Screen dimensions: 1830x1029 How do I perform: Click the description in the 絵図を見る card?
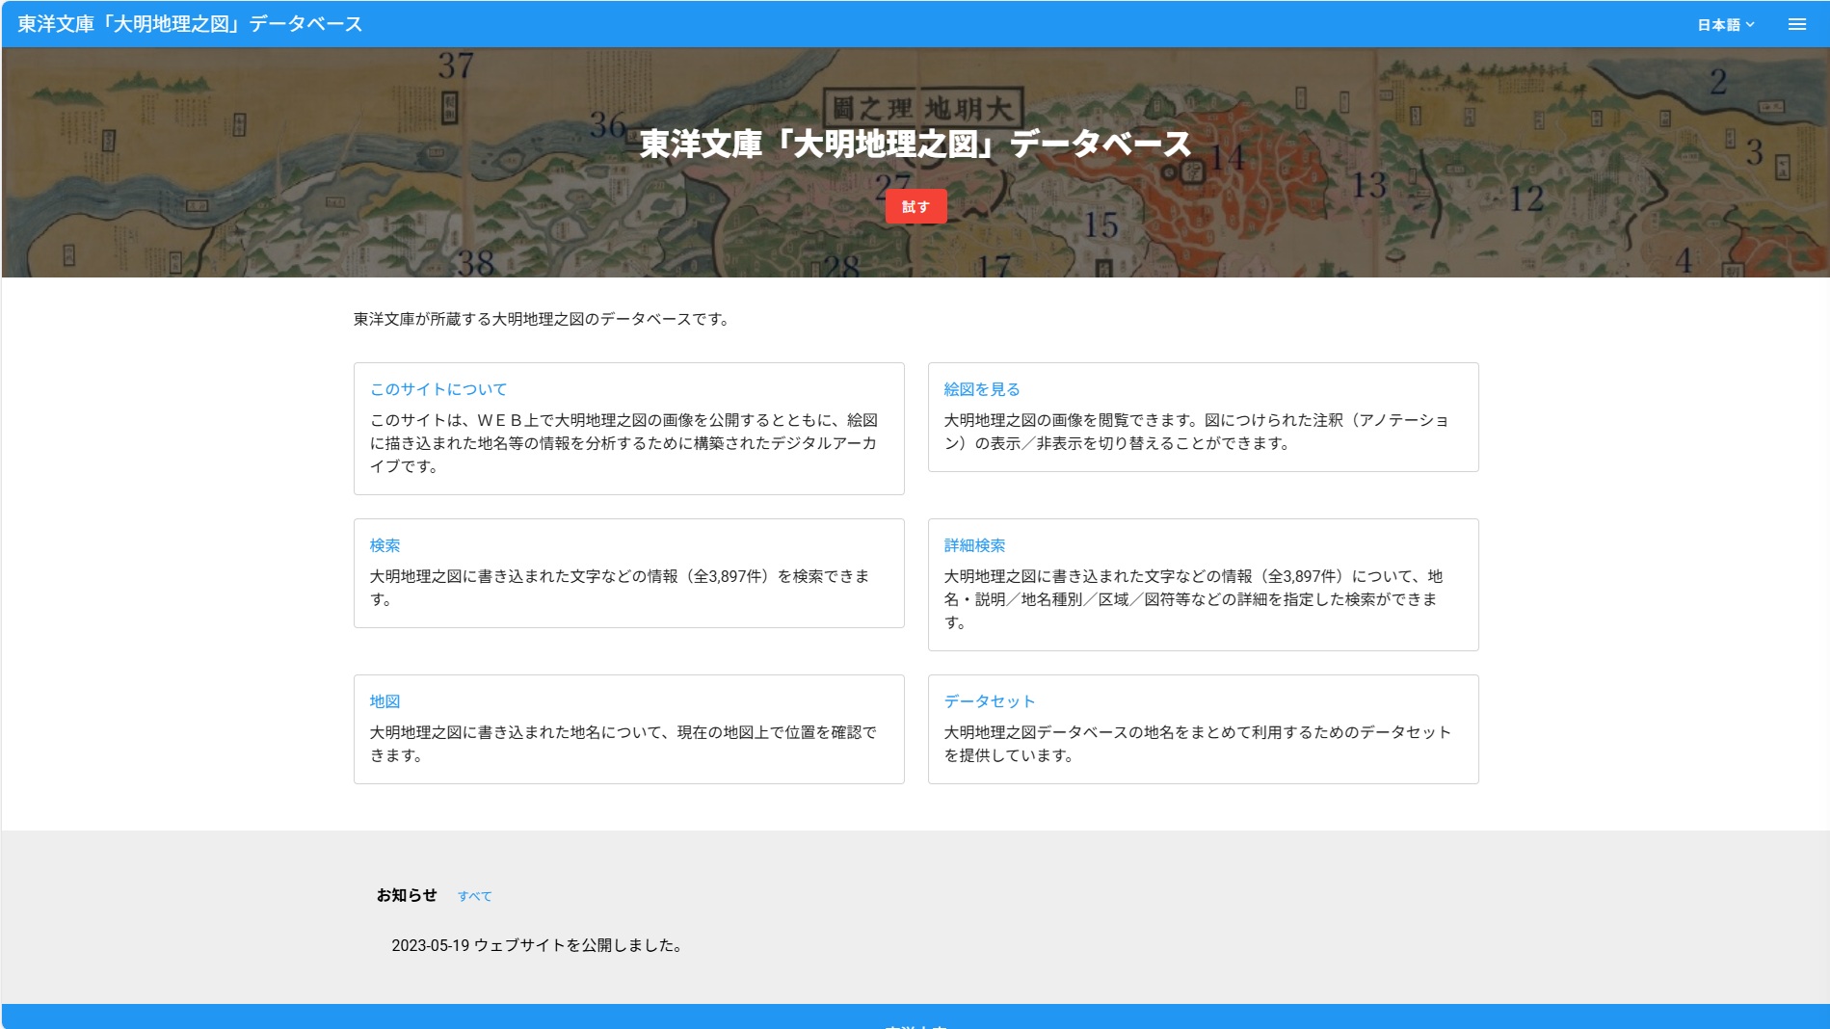click(x=1195, y=431)
